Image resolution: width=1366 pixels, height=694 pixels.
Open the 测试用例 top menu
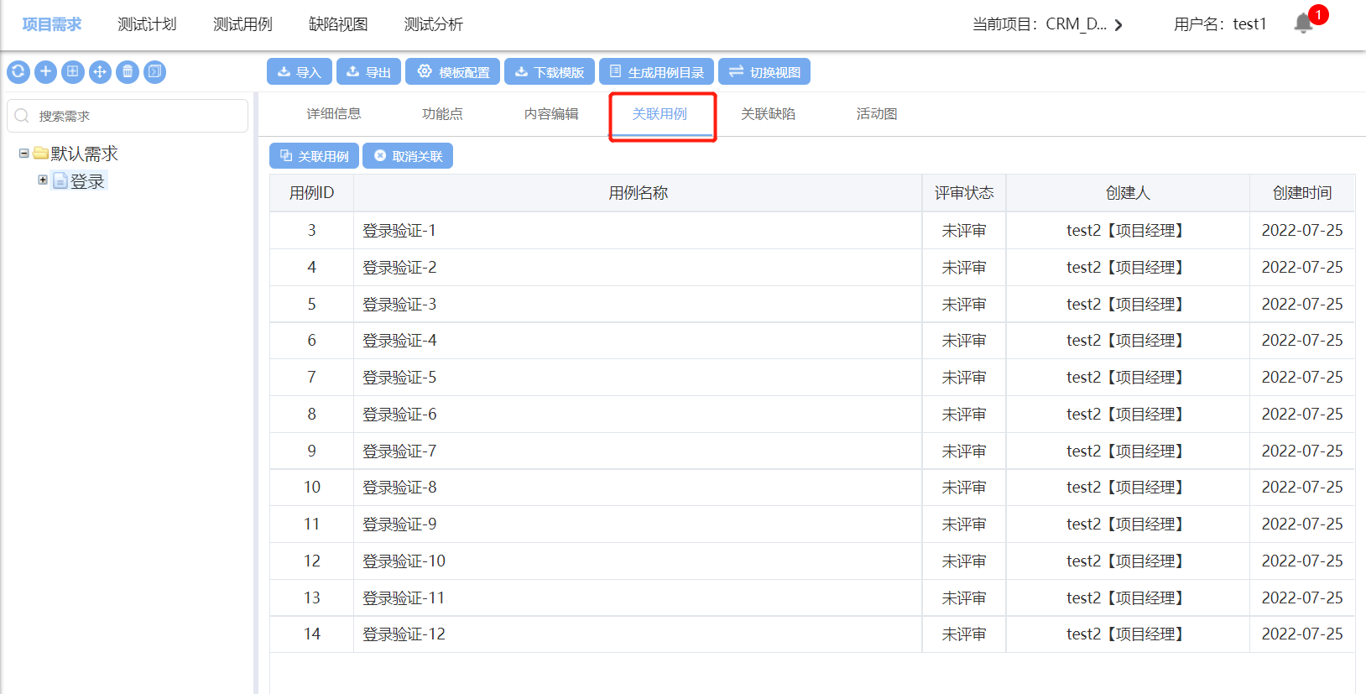(x=242, y=24)
